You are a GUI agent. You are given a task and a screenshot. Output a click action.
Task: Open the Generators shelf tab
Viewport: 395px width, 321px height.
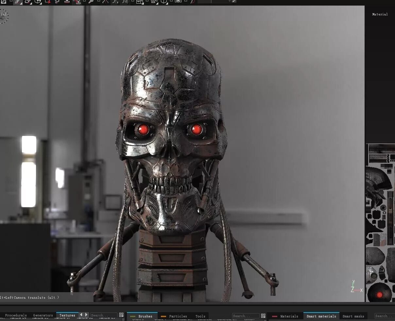[43, 315]
